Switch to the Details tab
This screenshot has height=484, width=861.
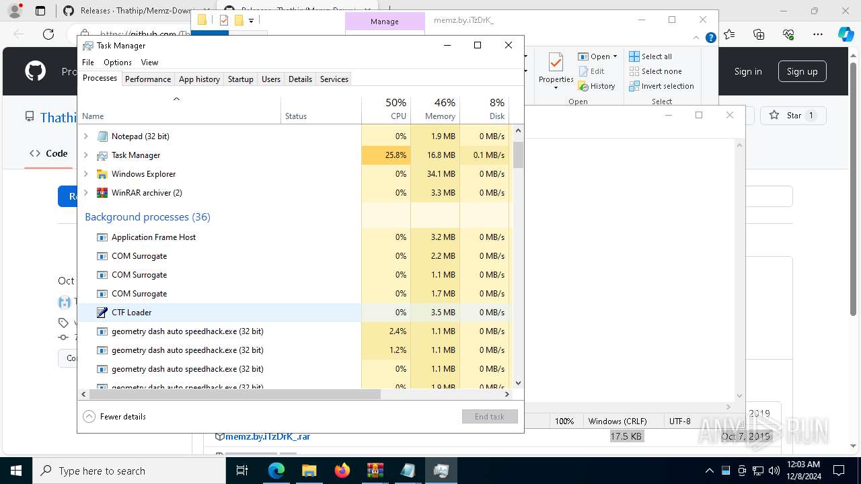[x=300, y=79]
